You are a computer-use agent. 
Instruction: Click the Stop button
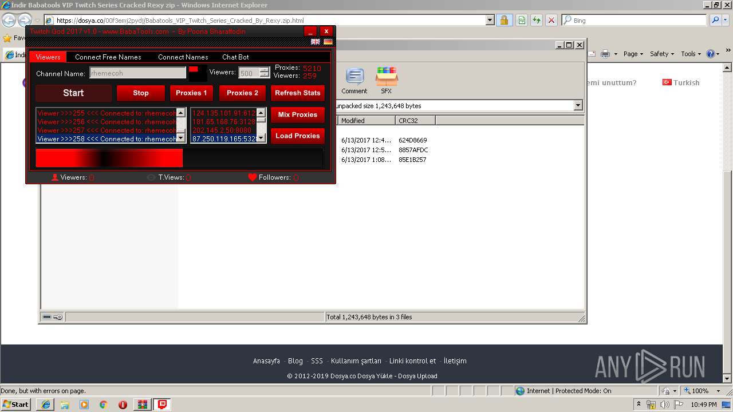coord(141,93)
